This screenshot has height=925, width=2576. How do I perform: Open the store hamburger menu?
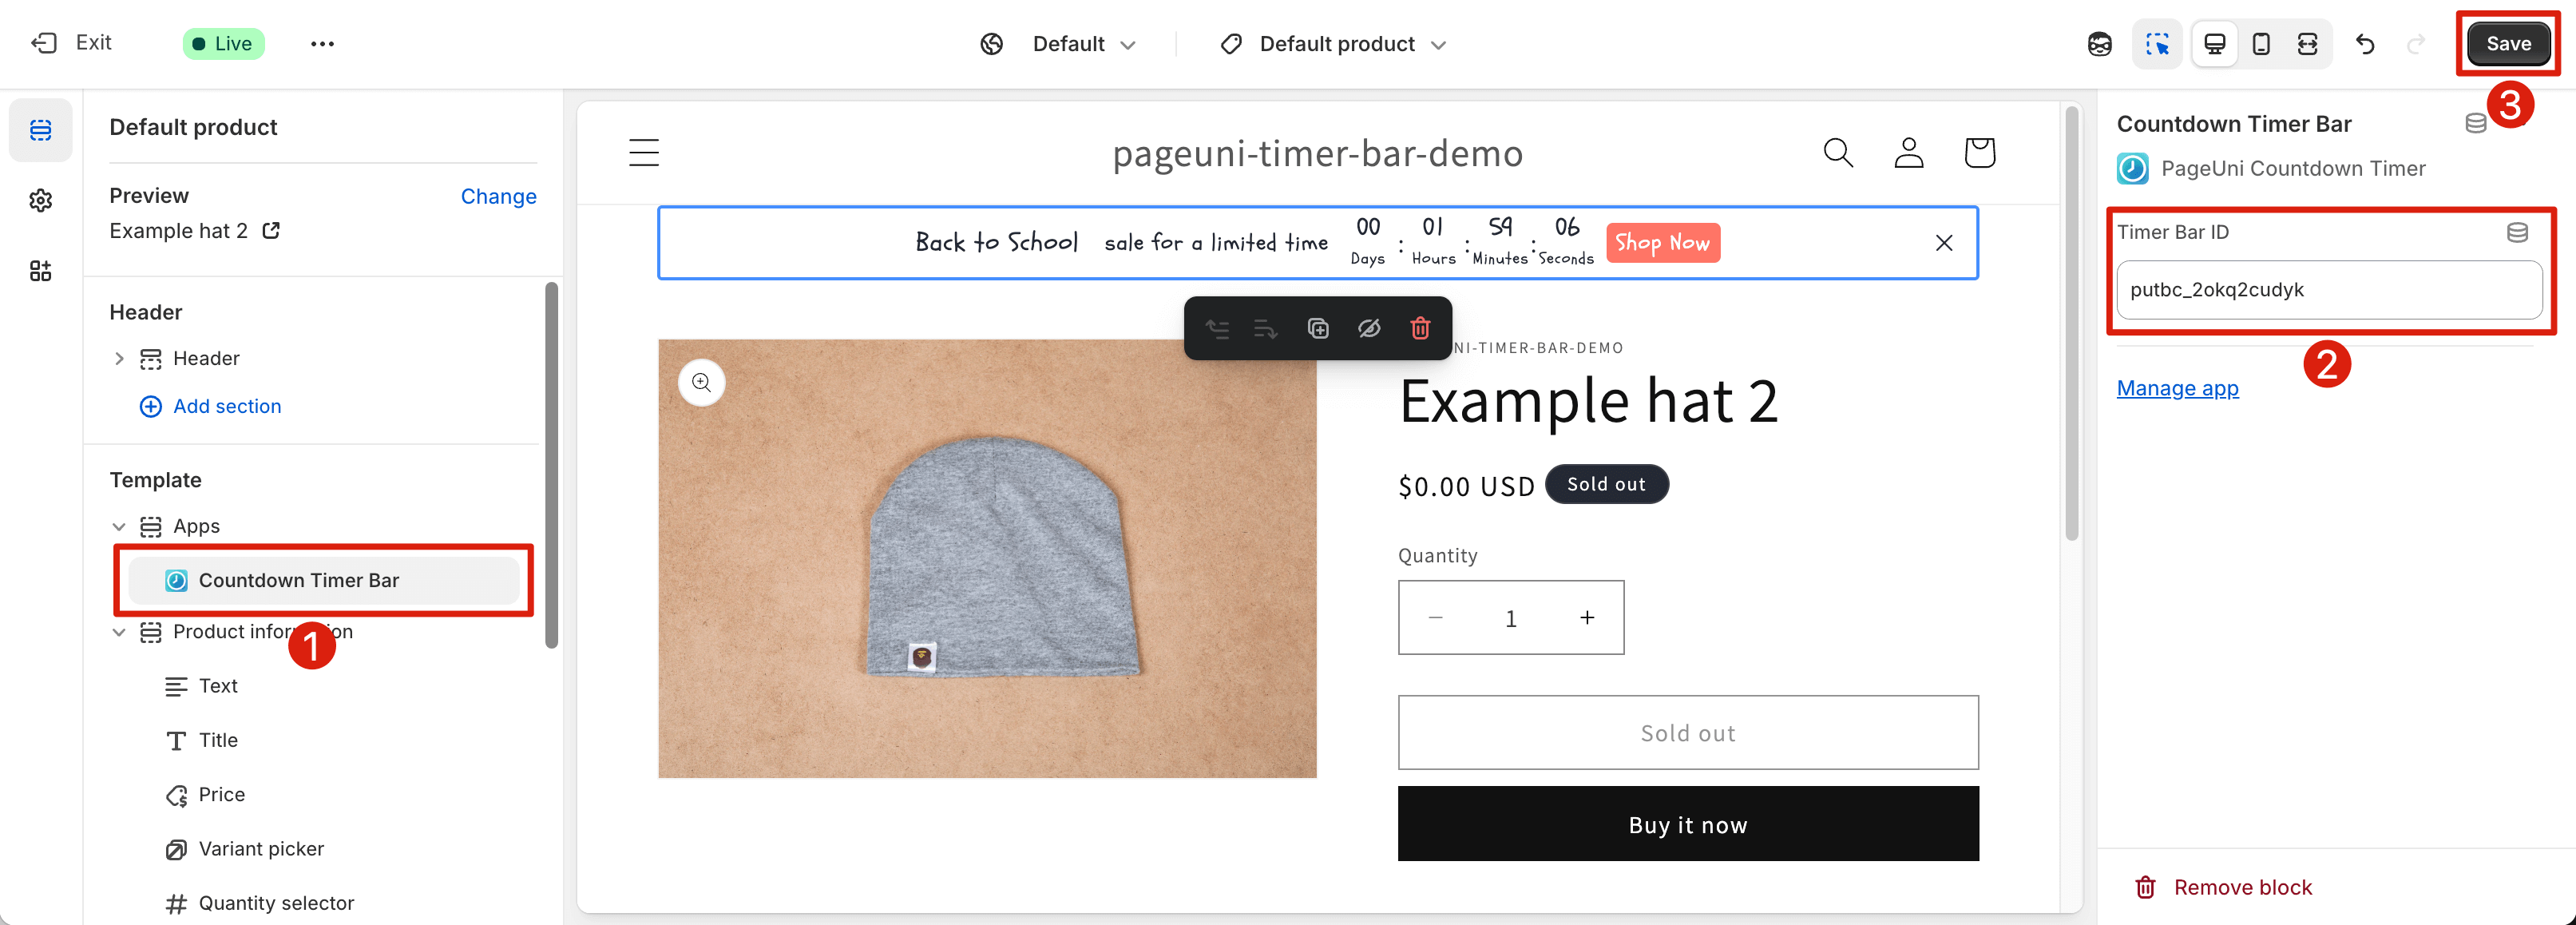pos(644,153)
